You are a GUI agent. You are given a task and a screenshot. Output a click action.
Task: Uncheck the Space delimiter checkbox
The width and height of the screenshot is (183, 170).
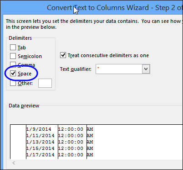click(13, 74)
